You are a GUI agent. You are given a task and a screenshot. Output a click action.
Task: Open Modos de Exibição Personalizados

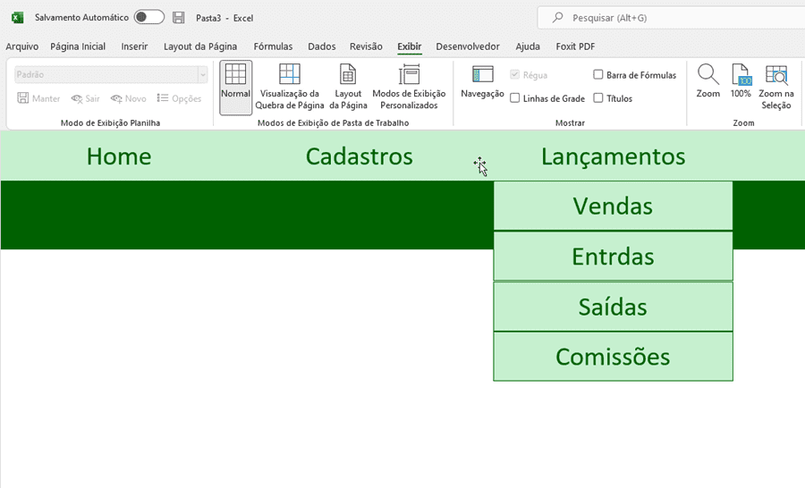click(409, 88)
